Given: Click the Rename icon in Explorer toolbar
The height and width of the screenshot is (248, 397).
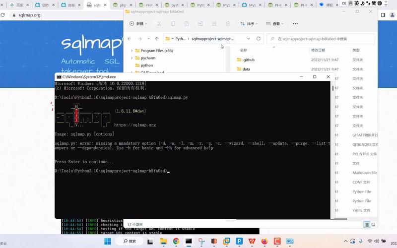Looking at the screenshot, I should tap(200, 24).
